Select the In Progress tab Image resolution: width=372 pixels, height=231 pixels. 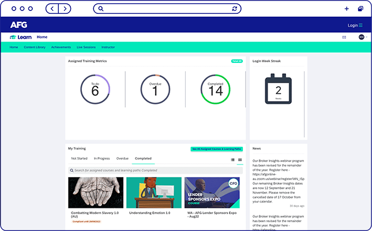[x=102, y=158]
